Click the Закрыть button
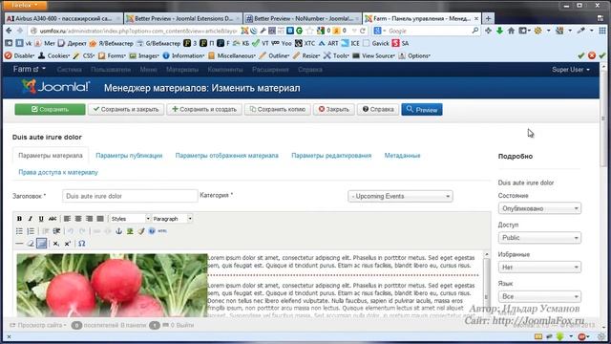The image size is (611, 344). click(333, 109)
